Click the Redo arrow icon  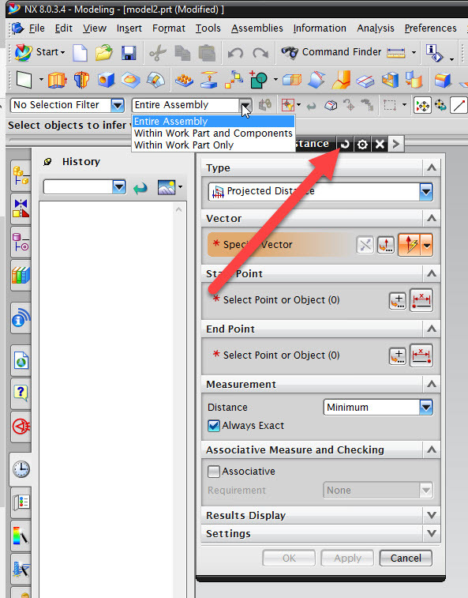pos(260,53)
